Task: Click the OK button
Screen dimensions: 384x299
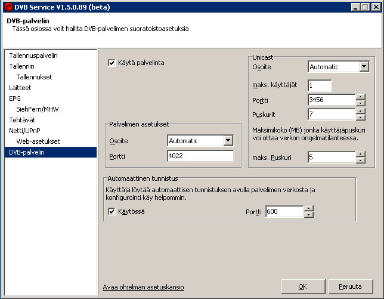Action: pyautogui.click(x=303, y=286)
